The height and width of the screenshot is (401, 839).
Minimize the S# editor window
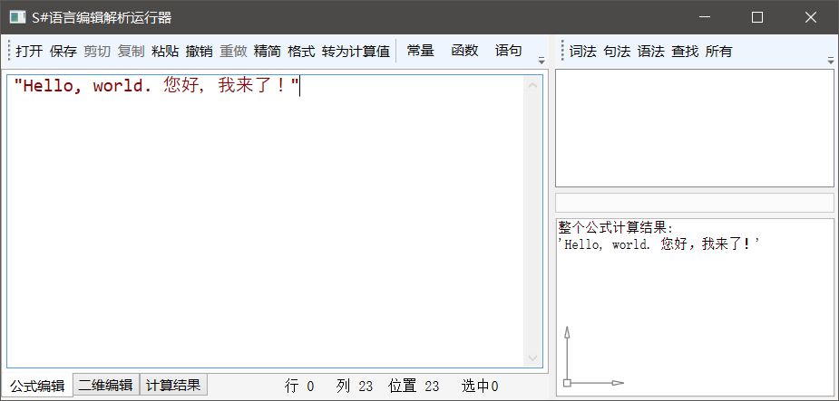(x=706, y=17)
